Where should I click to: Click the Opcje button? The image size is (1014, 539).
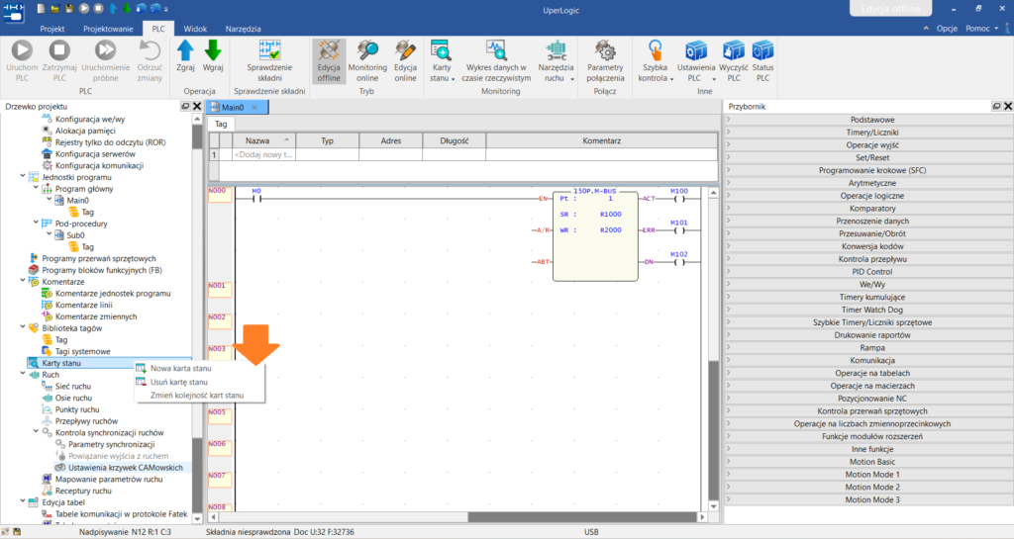click(947, 29)
